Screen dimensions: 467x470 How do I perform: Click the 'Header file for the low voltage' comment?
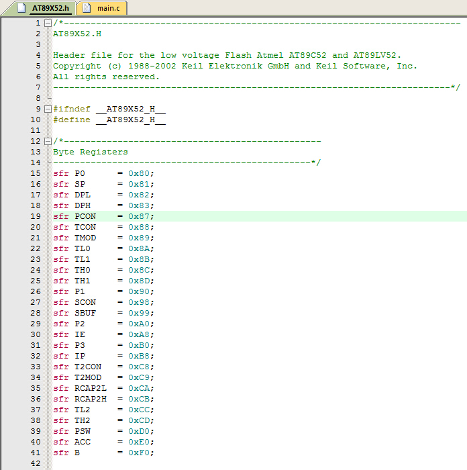point(227,56)
